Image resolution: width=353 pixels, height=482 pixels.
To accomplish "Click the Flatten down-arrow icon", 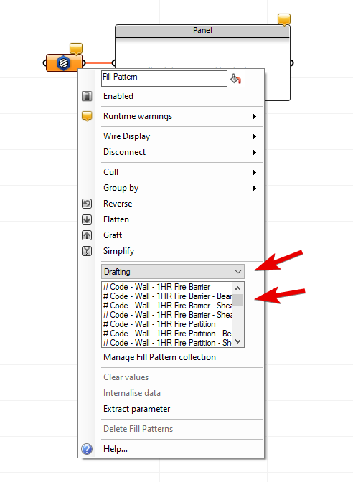I will (x=87, y=219).
